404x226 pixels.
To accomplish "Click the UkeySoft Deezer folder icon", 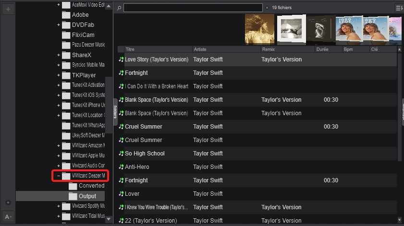I will 66,135.
